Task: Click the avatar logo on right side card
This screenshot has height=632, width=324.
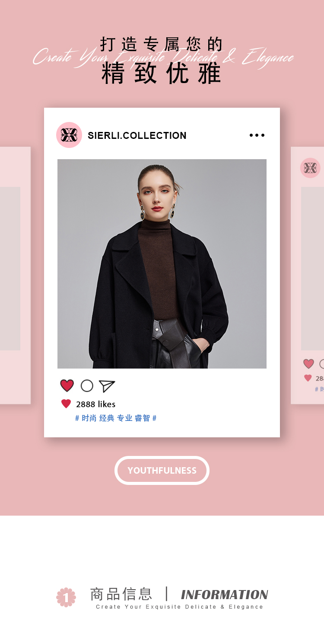Action: click(x=310, y=168)
